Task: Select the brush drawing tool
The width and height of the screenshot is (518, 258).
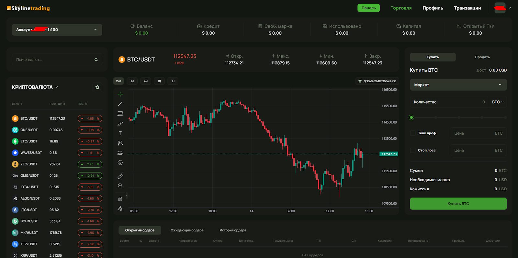Action: pos(120,123)
